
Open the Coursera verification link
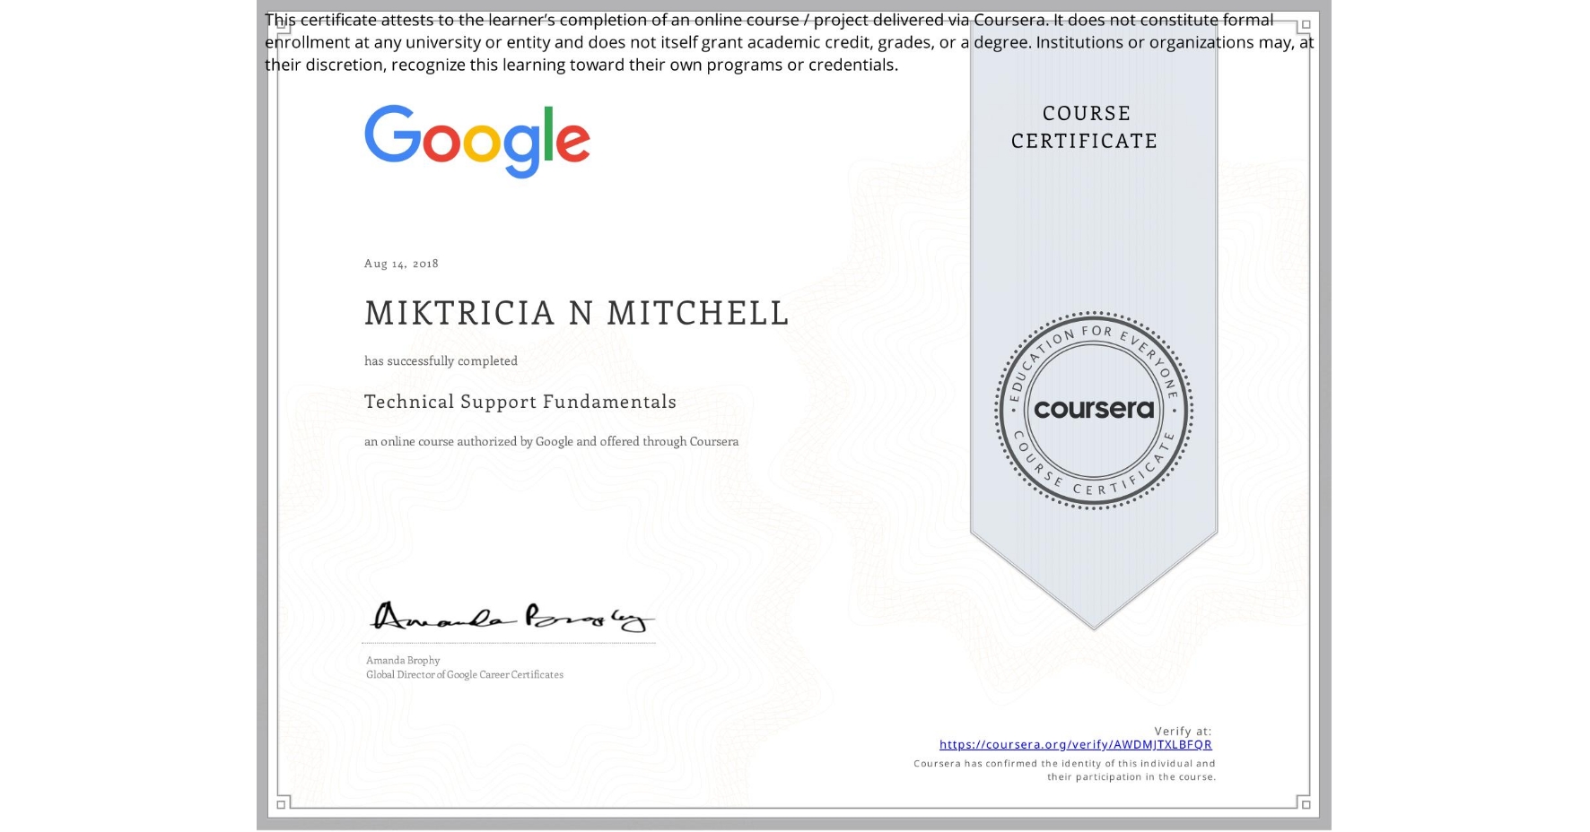pos(1075,744)
